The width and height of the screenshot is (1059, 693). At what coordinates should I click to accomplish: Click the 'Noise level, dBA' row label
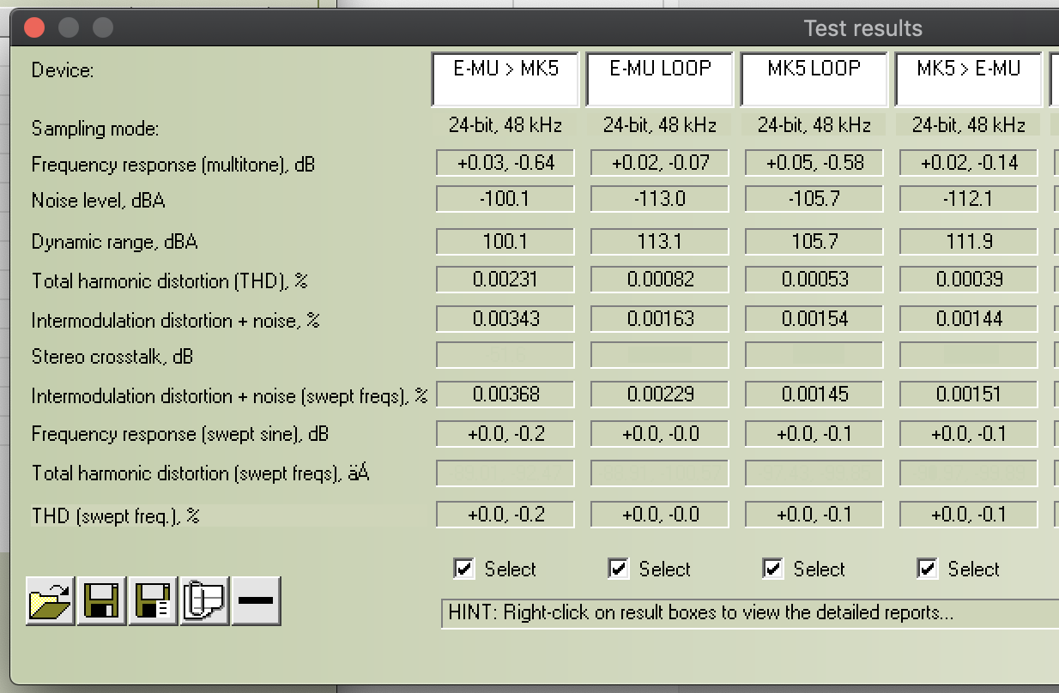click(x=98, y=201)
